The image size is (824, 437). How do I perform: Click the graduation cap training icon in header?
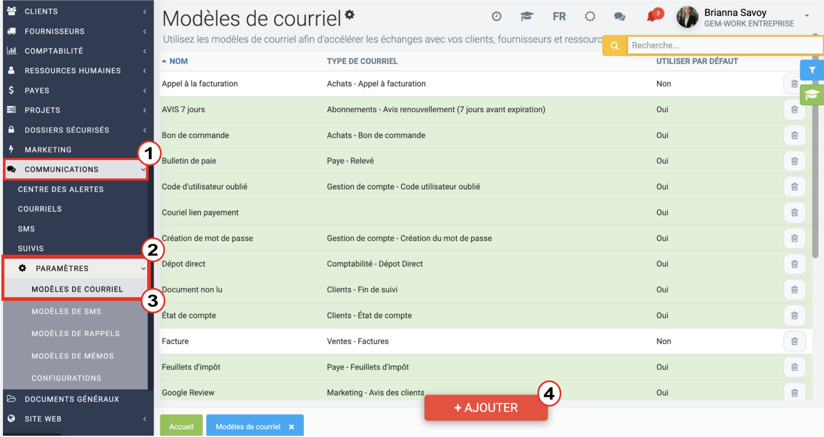pyautogui.click(x=526, y=16)
